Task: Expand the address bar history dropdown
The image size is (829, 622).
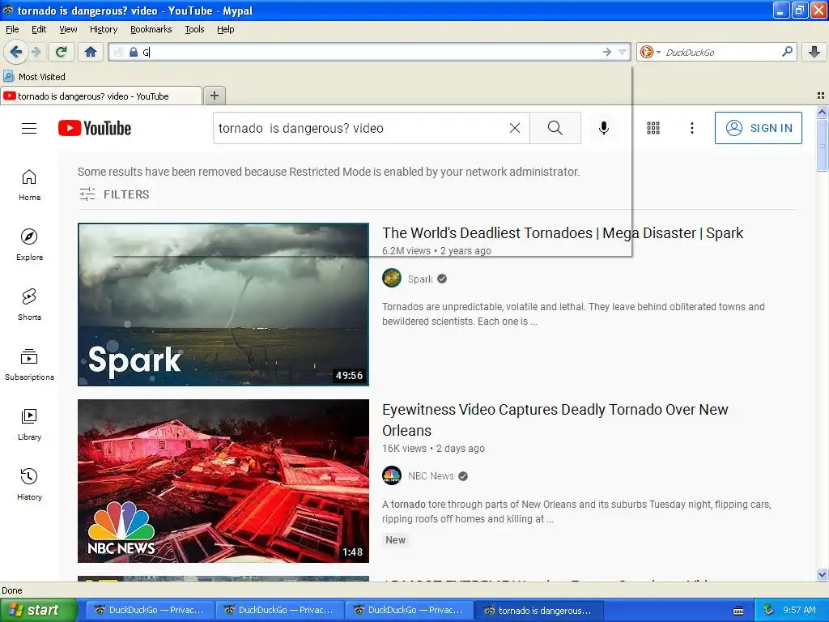Action: (x=623, y=52)
